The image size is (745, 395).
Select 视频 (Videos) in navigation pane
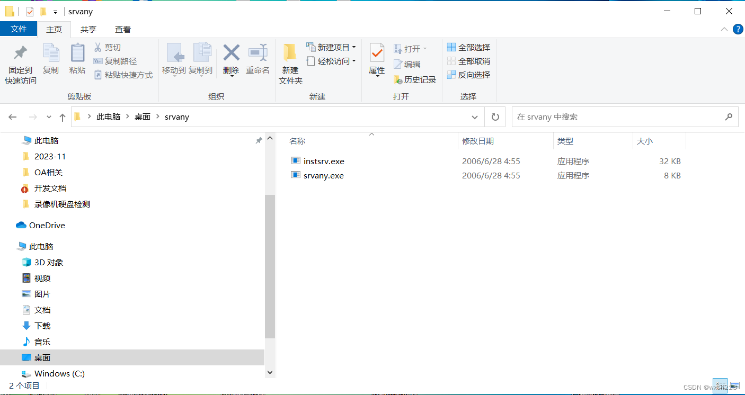coord(42,278)
